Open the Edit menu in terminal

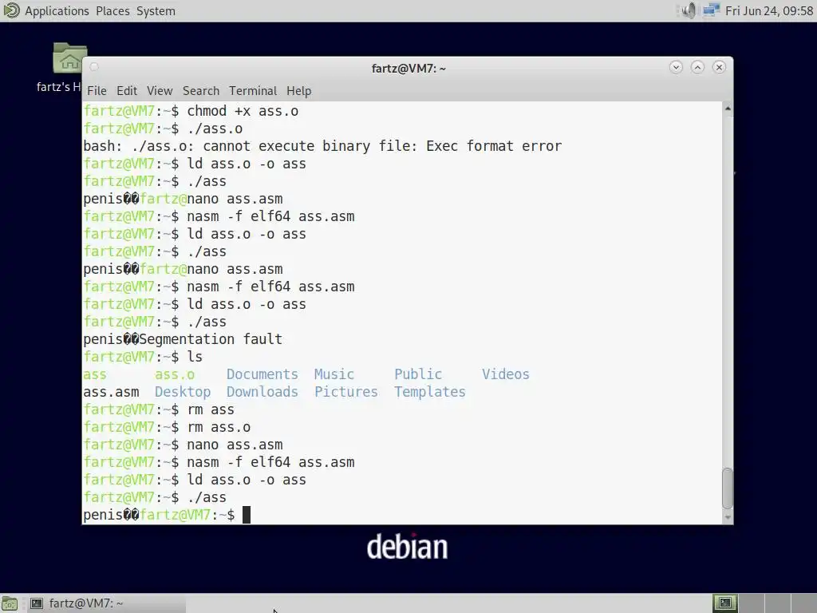pos(127,91)
